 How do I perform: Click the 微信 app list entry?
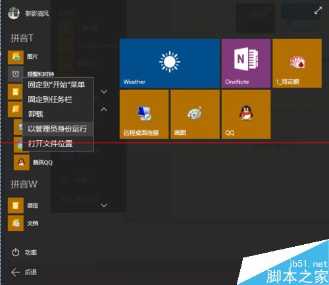[24, 205]
